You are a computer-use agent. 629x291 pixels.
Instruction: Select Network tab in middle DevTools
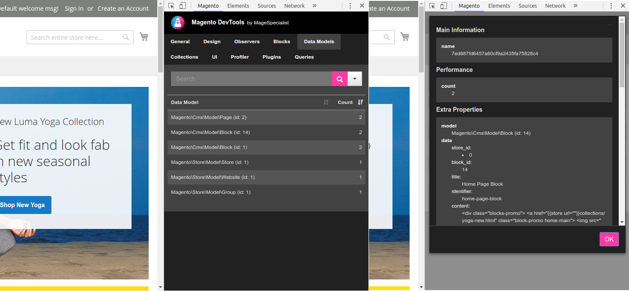(x=294, y=6)
